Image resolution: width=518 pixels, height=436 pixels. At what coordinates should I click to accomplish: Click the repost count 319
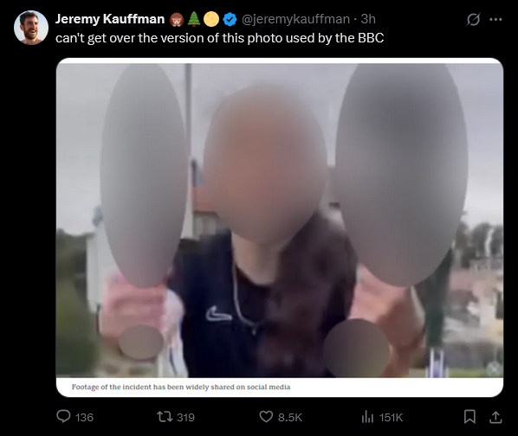[185, 418]
